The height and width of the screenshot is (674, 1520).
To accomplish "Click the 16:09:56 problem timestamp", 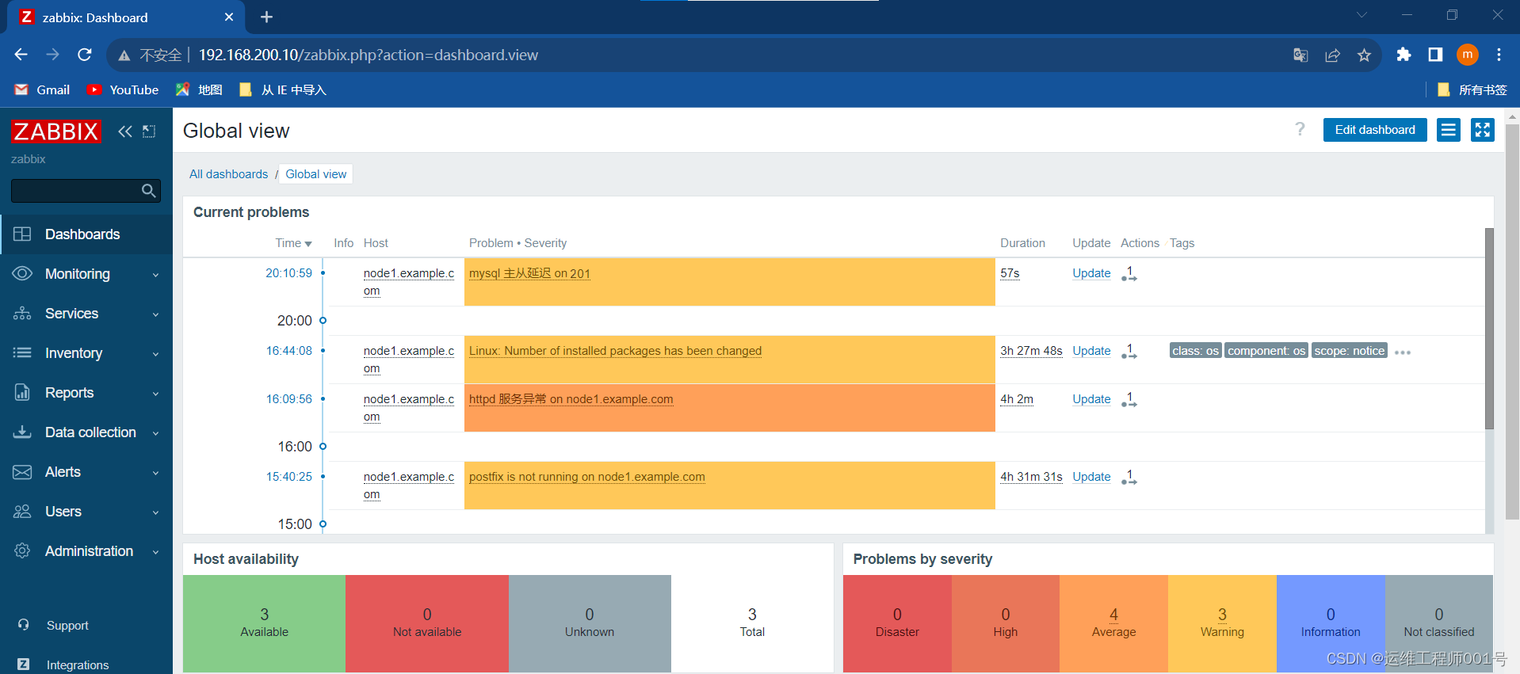I will (289, 399).
